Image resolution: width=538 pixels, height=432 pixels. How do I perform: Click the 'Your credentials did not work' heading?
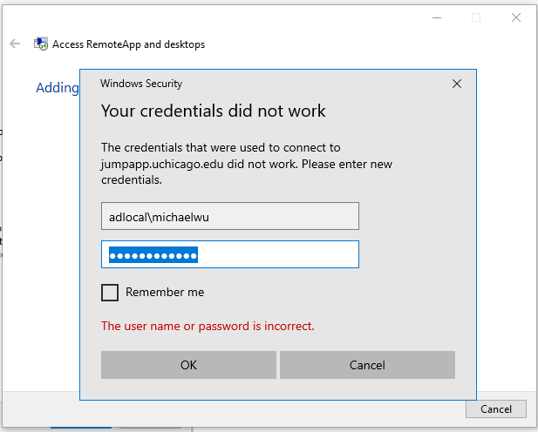pos(214,111)
